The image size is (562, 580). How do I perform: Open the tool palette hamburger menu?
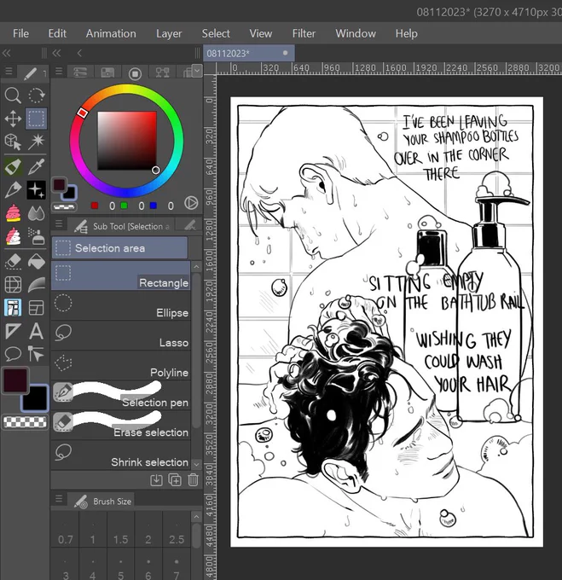tap(9, 71)
